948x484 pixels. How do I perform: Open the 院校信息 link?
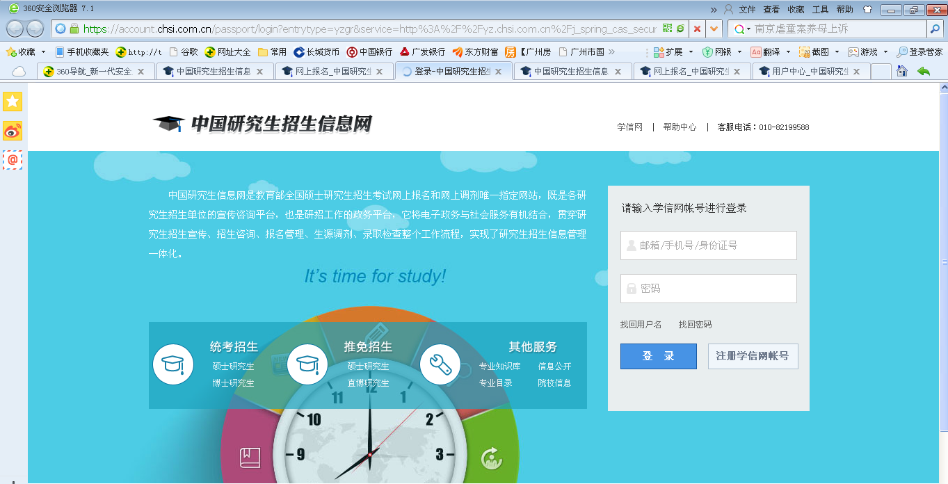554,383
